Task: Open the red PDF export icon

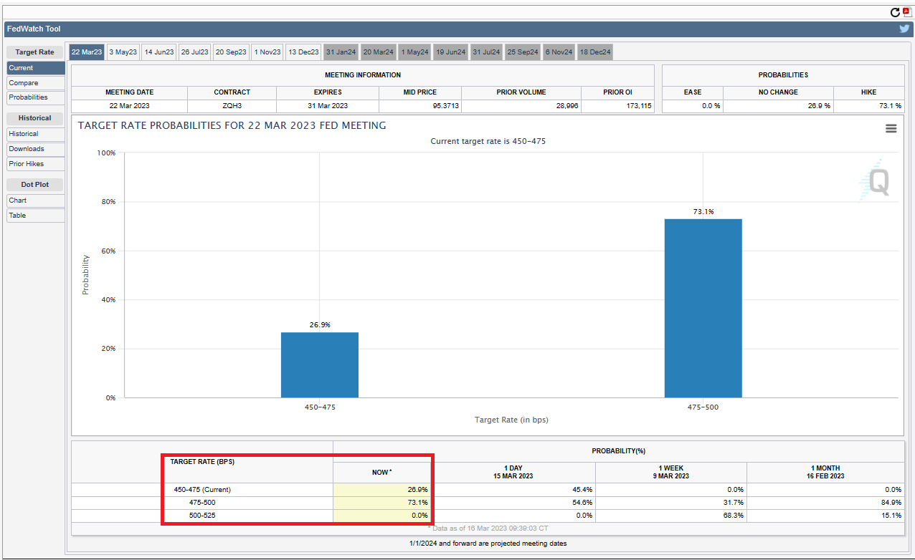Action: point(906,12)
